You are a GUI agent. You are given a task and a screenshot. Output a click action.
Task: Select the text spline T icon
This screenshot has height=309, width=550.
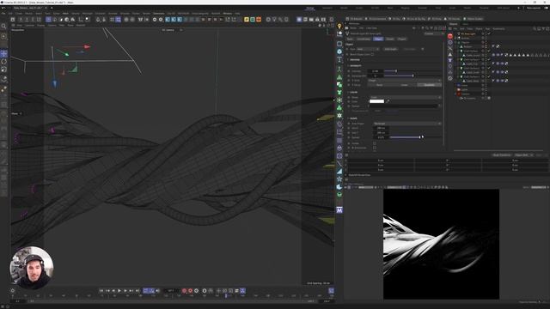[339, 60]
